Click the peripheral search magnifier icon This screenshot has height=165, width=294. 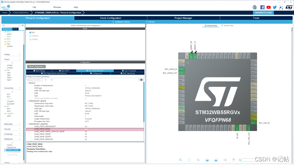point(3,26)
